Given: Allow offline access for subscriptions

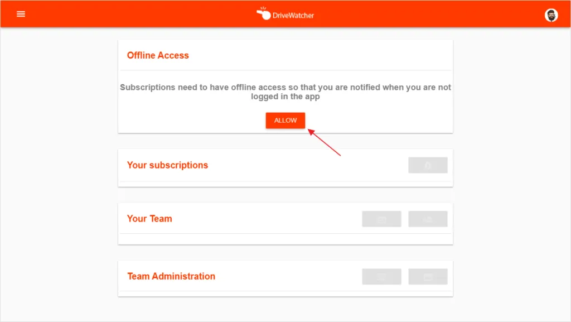Looking at the screenshot, I should pos(285,121).
